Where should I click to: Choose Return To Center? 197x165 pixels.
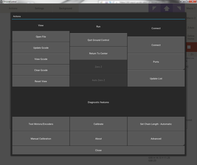pyautogui.click(x=98, y=54)
